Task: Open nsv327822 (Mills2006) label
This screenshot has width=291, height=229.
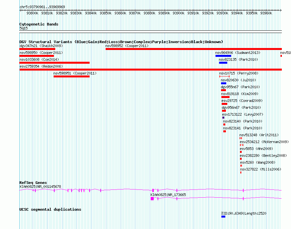Action: [261, 169]
